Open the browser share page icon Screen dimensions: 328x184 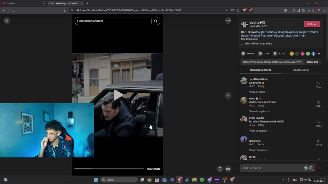(x=238, y=10)
